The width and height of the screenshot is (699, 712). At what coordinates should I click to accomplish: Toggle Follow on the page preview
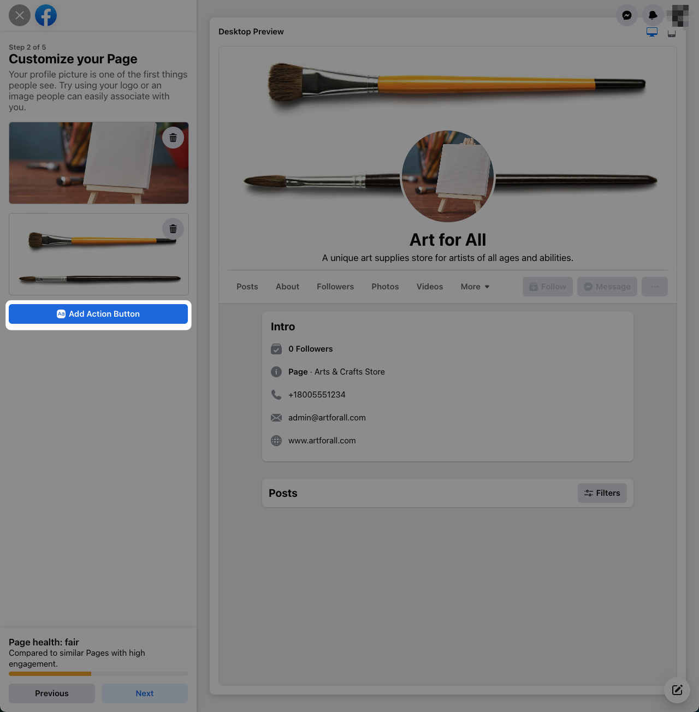tap(547, 286)
